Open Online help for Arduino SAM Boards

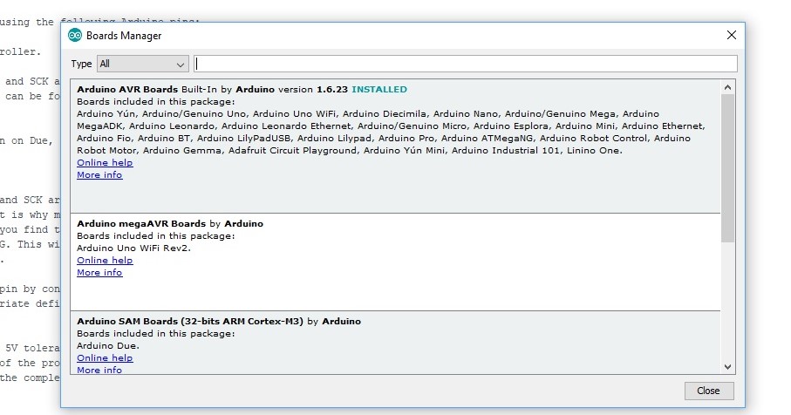[105, 358]
